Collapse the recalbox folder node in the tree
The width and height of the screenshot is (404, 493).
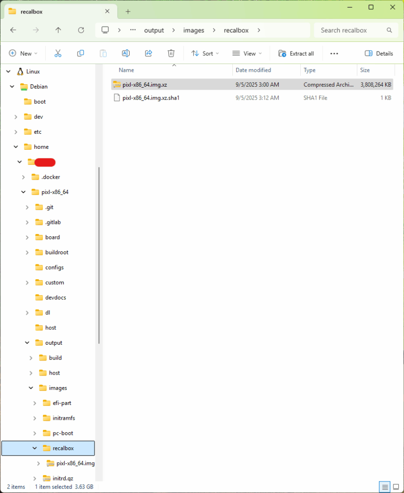pyautogui.click(x=35, y=448)
